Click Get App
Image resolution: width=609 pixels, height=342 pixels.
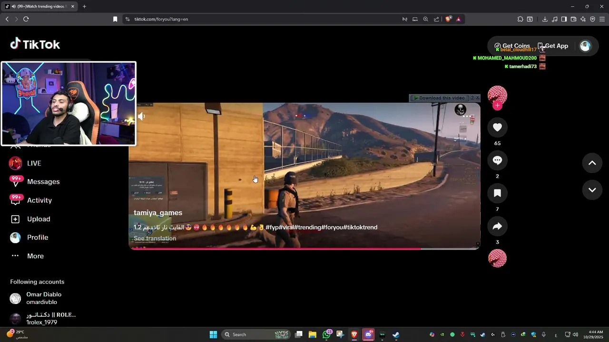553,46
